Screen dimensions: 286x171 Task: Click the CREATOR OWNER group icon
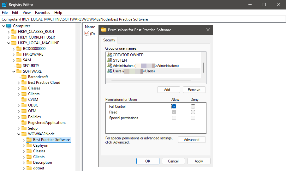(x=110, y=55)
